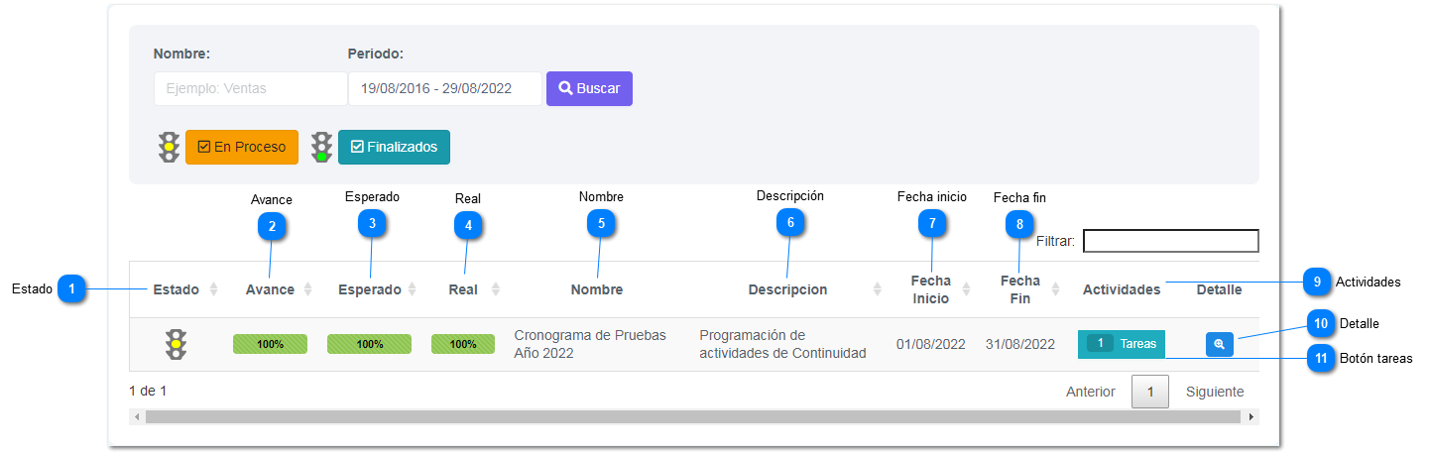The image size is (1429, 455).
Task: Sort table by Estado column arrows
Action: click(212, 289)
